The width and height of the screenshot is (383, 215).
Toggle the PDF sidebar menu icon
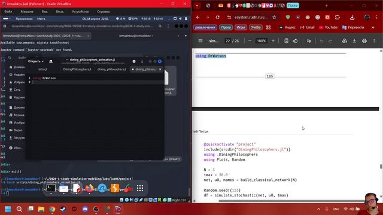(x=200, y=41)
